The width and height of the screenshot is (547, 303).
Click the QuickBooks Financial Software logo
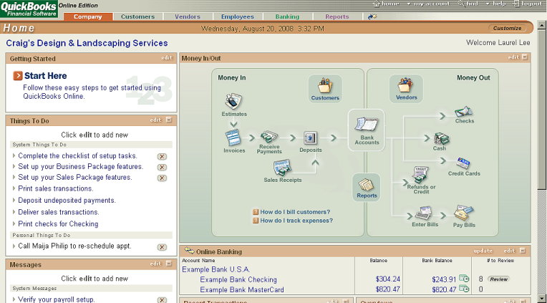click(29, 9)
